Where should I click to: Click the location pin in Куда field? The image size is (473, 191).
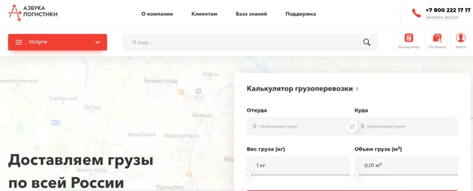click(x=362, y=126)
